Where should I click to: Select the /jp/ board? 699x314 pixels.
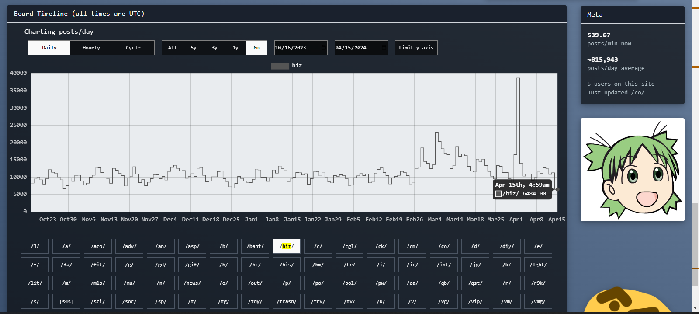coord(475,265)
